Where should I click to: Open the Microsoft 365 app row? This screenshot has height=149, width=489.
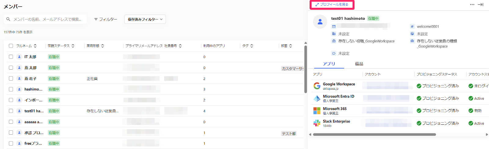point(400,111)
